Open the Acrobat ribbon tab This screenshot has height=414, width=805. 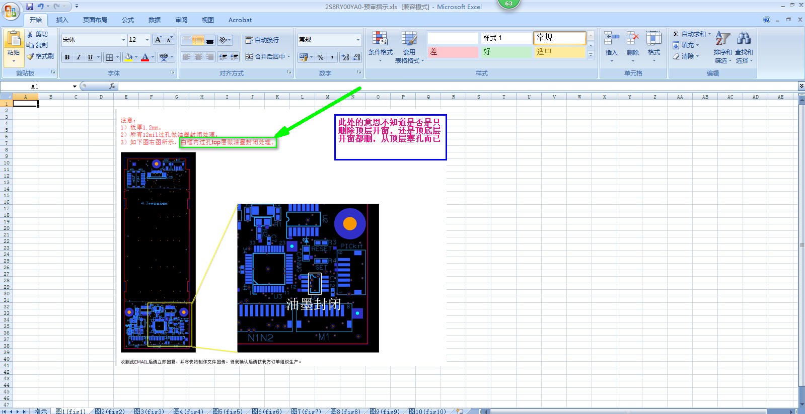coord(240,20)
